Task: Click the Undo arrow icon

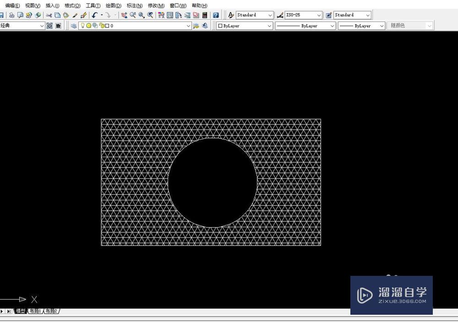Action: pyautogui.click(x=94, y=15)
